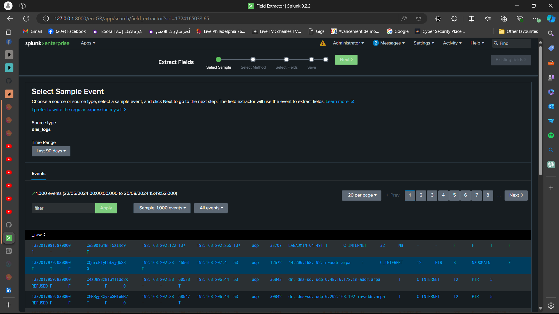Open the Administrator dropdown
Viewport: 559px width, 314px height.
coord(348,43)
